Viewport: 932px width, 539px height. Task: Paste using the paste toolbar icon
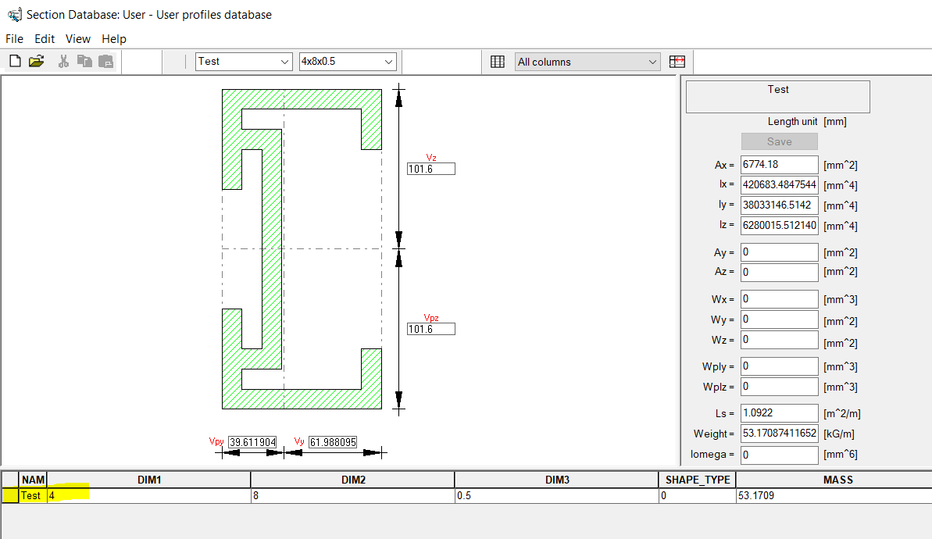click(x=105, y=61)
